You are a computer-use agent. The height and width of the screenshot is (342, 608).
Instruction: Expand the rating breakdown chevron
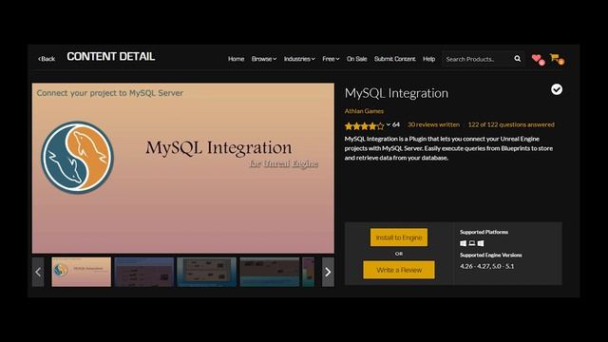pyautogui.click(x=389, y=124)
